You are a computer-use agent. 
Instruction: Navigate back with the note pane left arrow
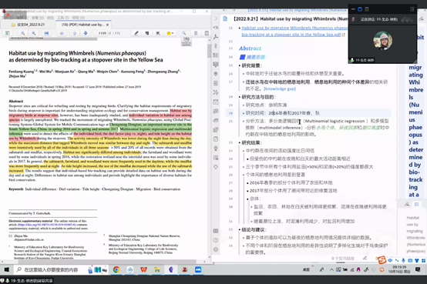tap(224, 10)
